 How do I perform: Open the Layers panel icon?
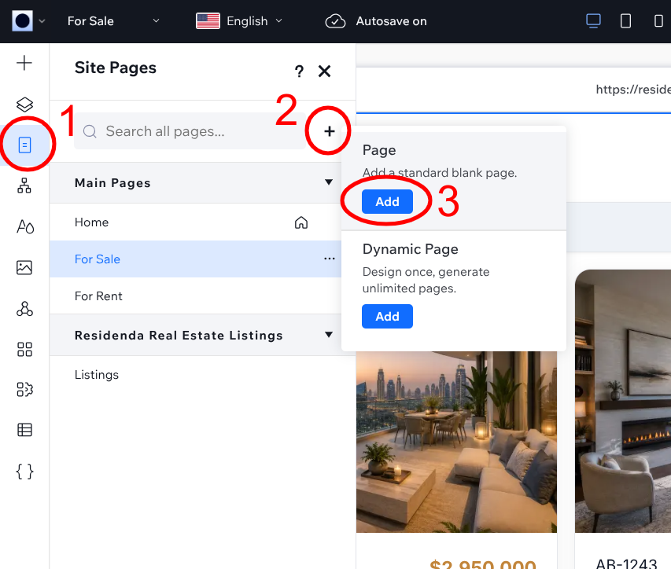pos(24,104)
